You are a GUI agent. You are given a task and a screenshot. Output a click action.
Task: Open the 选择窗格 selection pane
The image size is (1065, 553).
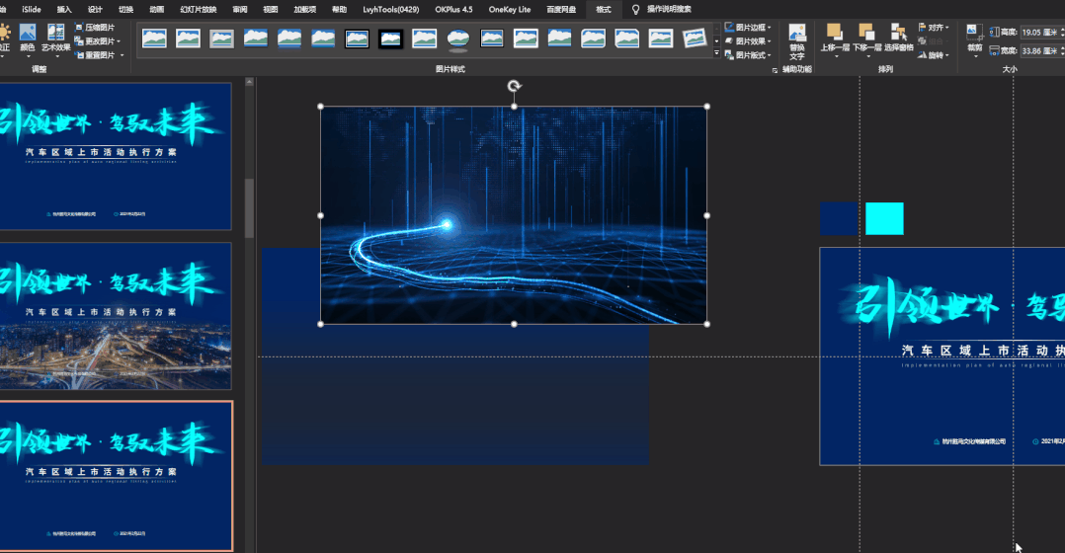coord(898,38)
